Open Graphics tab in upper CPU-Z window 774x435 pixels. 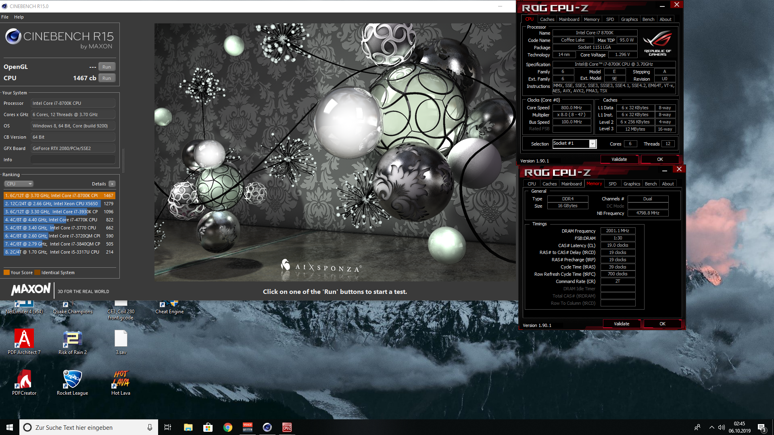(630, 19)
